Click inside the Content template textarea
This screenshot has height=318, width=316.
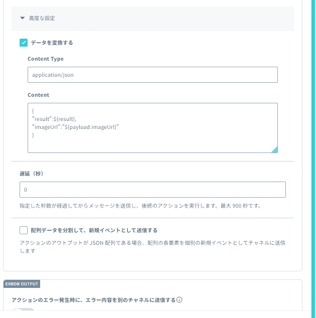pos(152,128)
